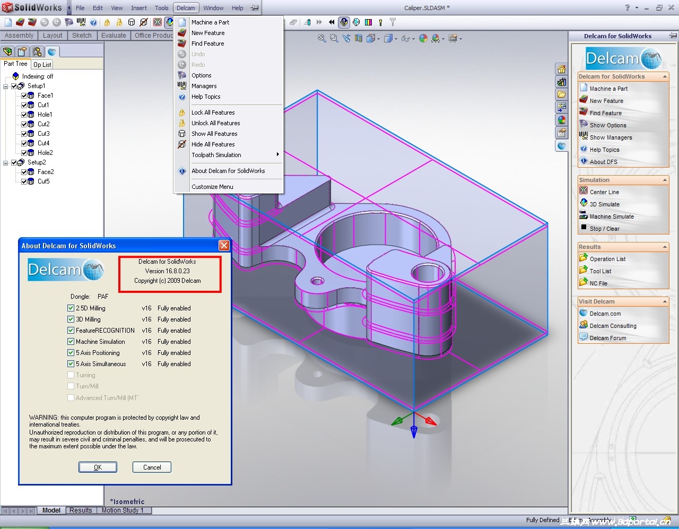
Task: Open the Toolpath Simulation submenu
Action: [x=229, y=155]
